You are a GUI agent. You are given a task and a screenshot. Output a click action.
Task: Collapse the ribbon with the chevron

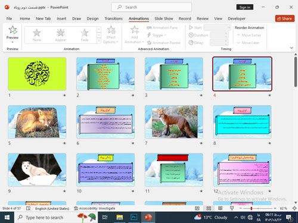tap(291, 48)
